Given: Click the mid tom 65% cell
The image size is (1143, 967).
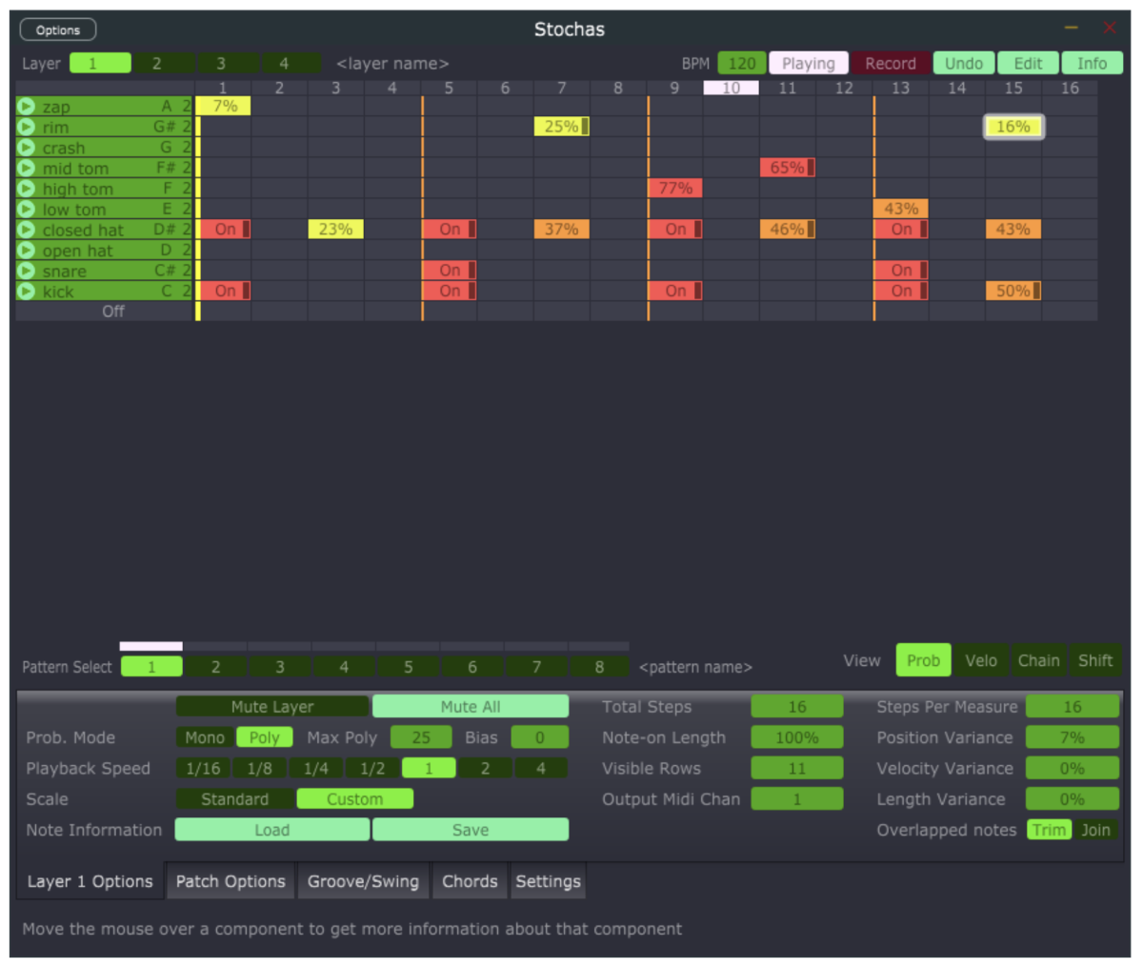Looking at the screenshot, I should pos(788,168).
